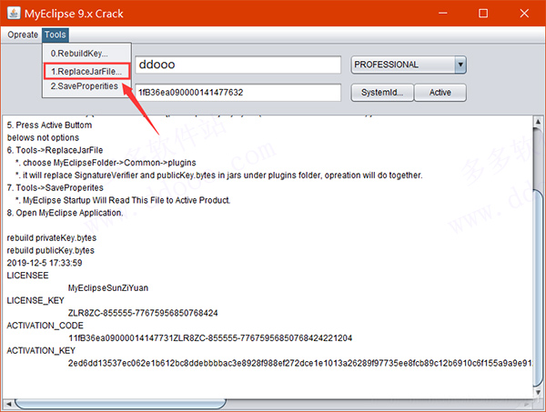546x412 pixels.
Task: Click the vertical scrollbar up arrow
Action: point(538,122)
